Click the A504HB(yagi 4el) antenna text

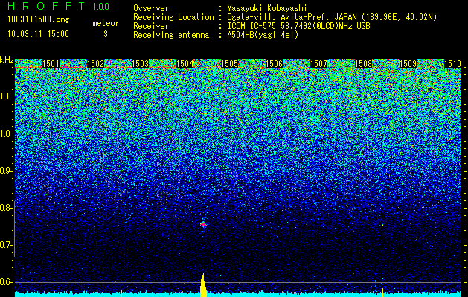pos(263,35)
